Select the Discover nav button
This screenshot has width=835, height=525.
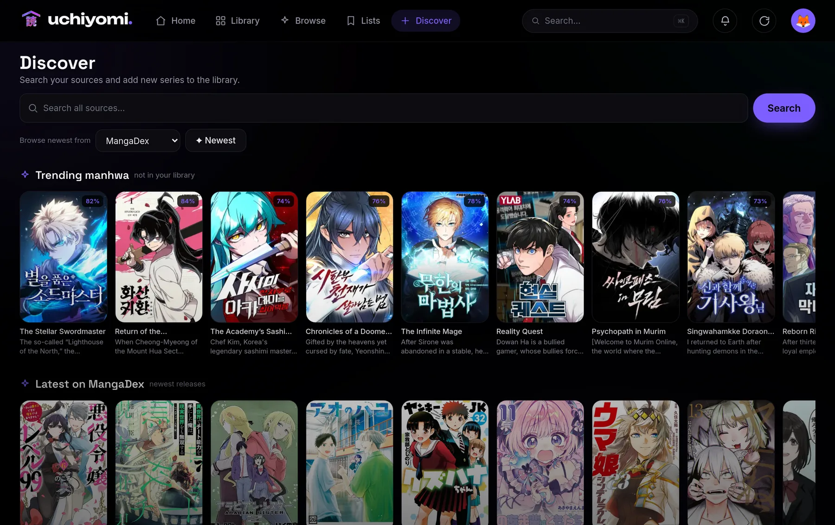pos(426,21)
